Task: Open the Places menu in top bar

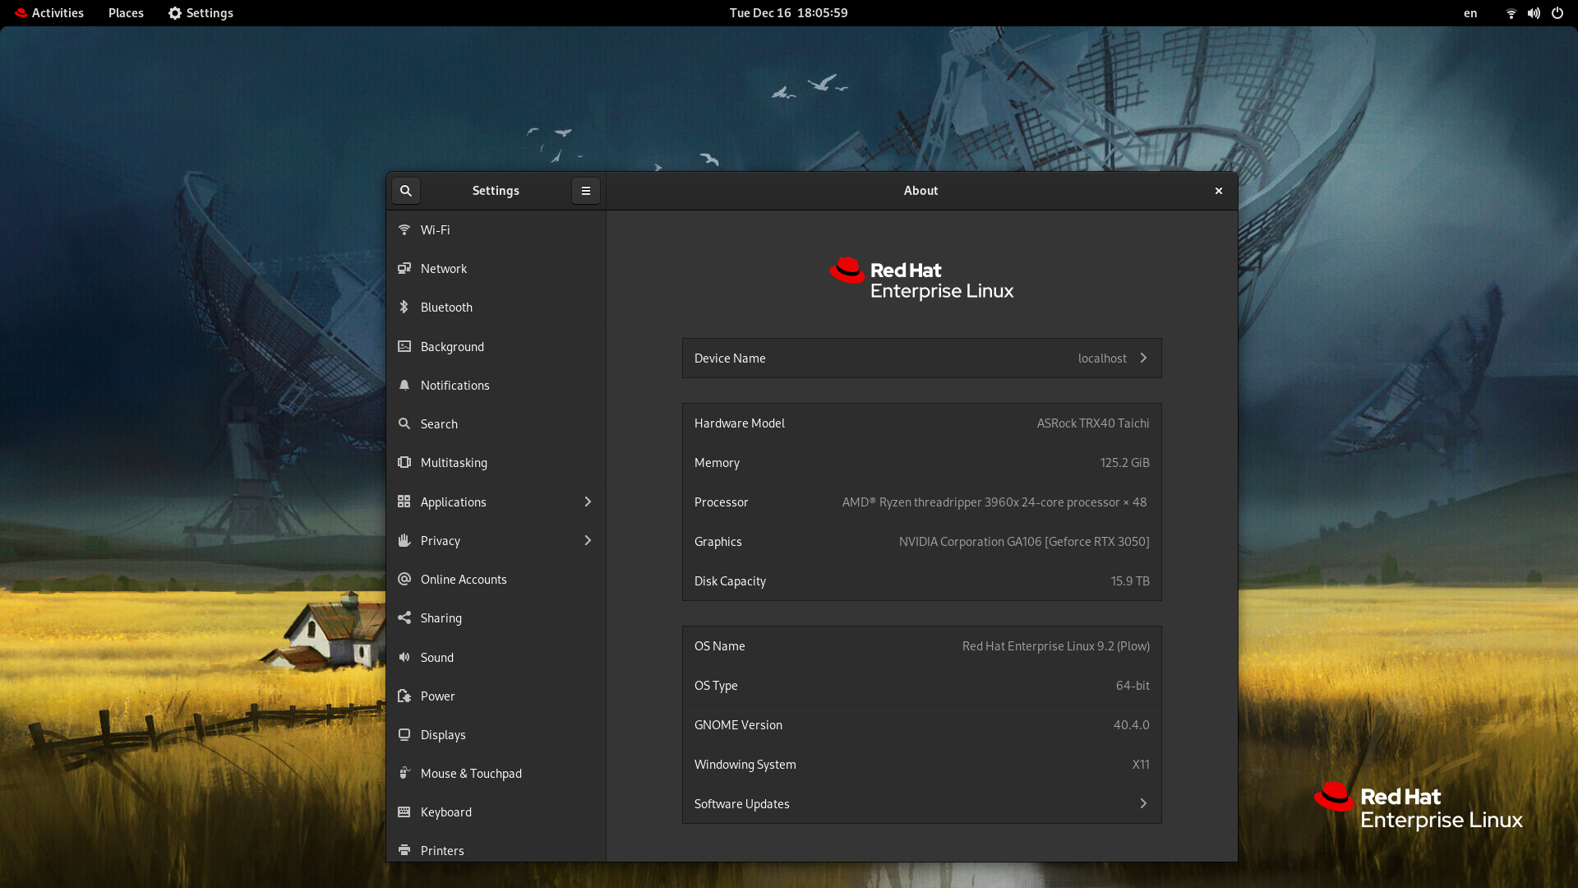Action: point(126,13)
